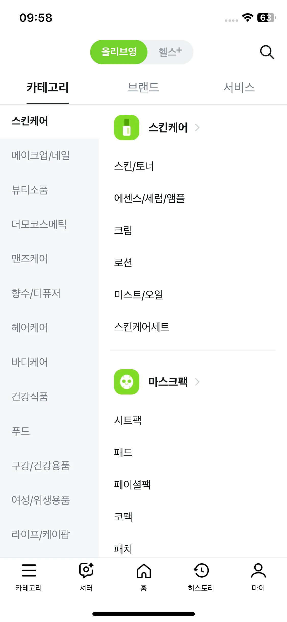Tap the green skincare bottle icon
The image size is (287, 622).
127,127
